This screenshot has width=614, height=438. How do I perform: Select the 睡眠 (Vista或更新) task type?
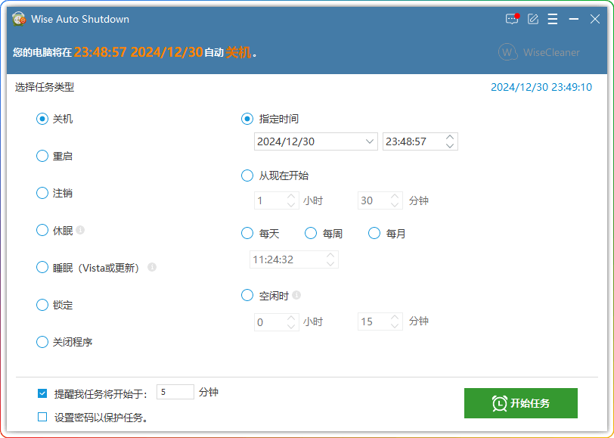click(42, 267)
